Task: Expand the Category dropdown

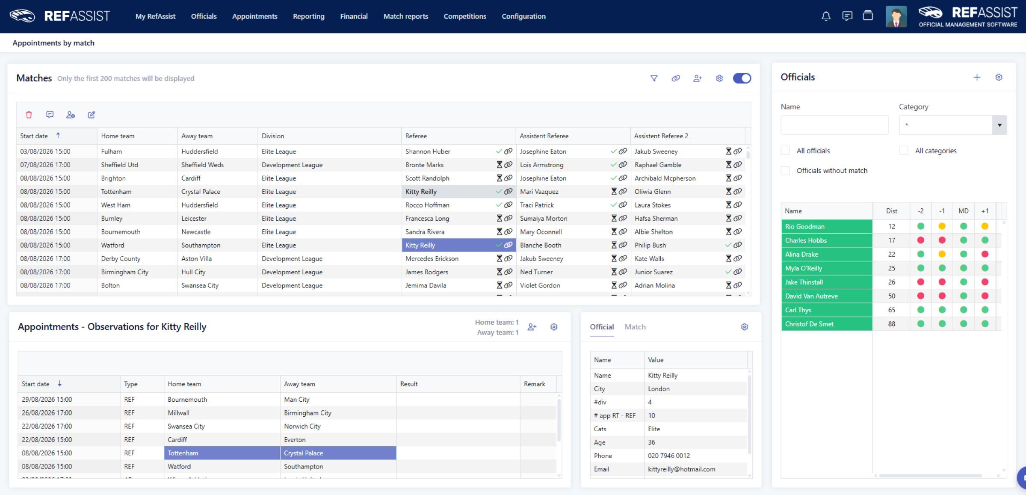Action: 953,125
